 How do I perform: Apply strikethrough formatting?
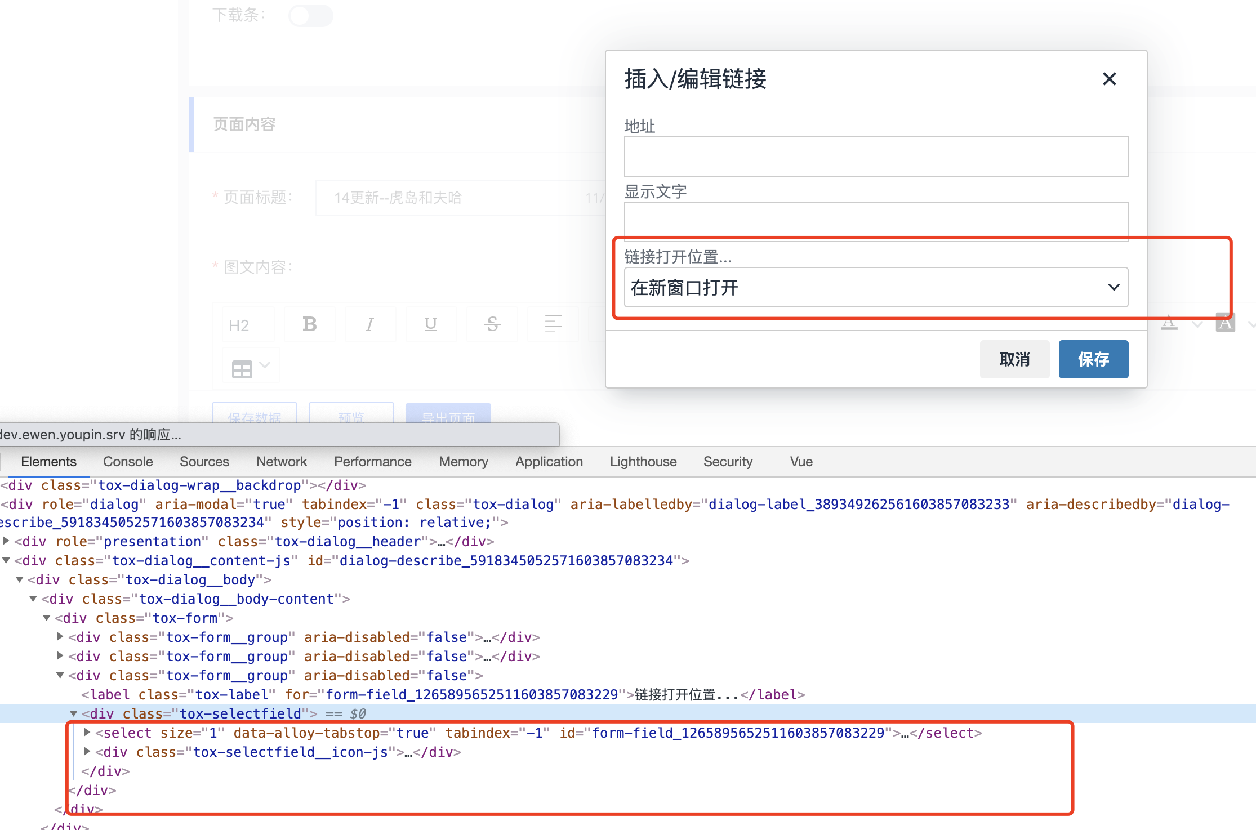[492, 324]
